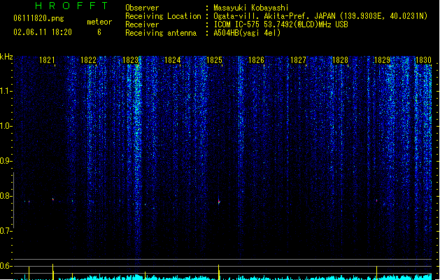
Task: Click the HROFFT title text
Action: [x=72, y=6]
